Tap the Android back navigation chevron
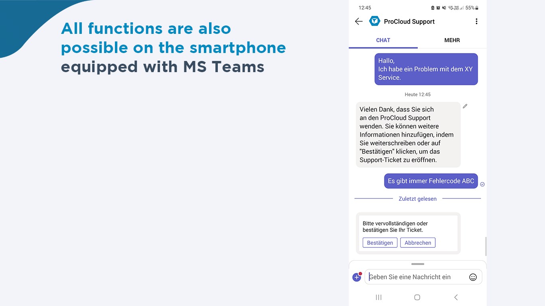The height and width of the screenshot is (306, 545). 456,297
